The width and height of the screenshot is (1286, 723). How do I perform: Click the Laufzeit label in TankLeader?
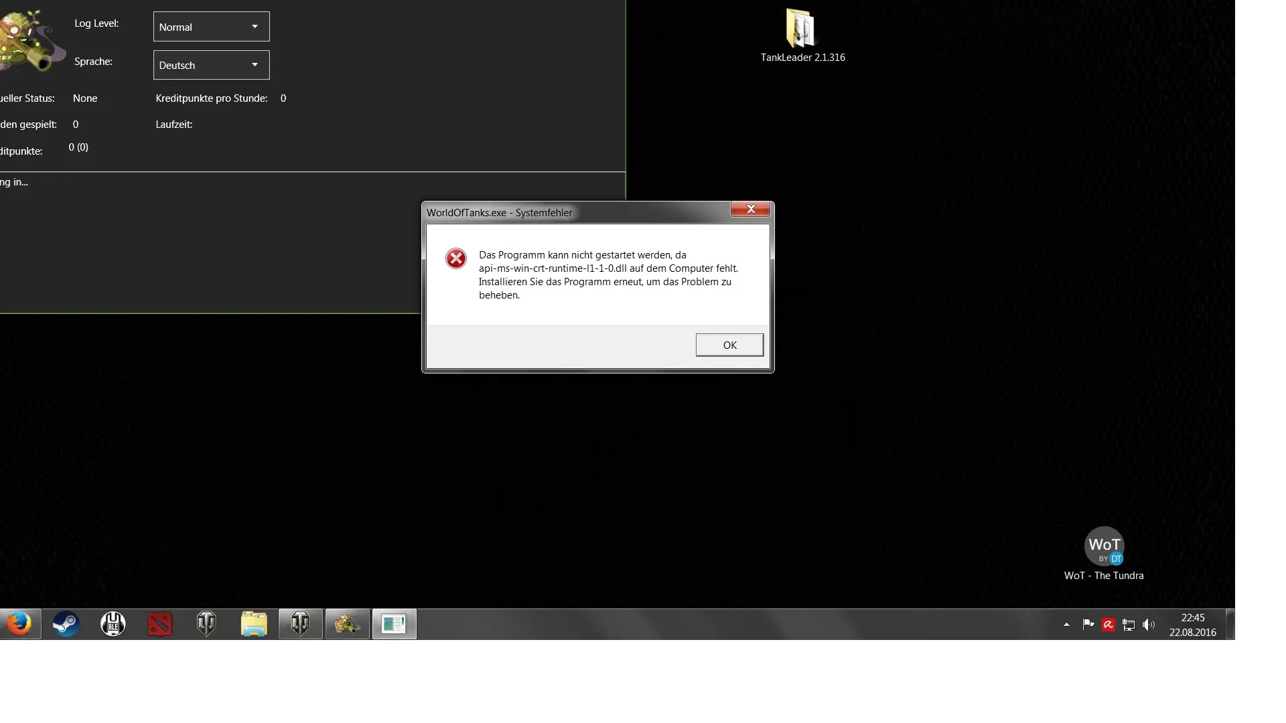pos(174,125)
